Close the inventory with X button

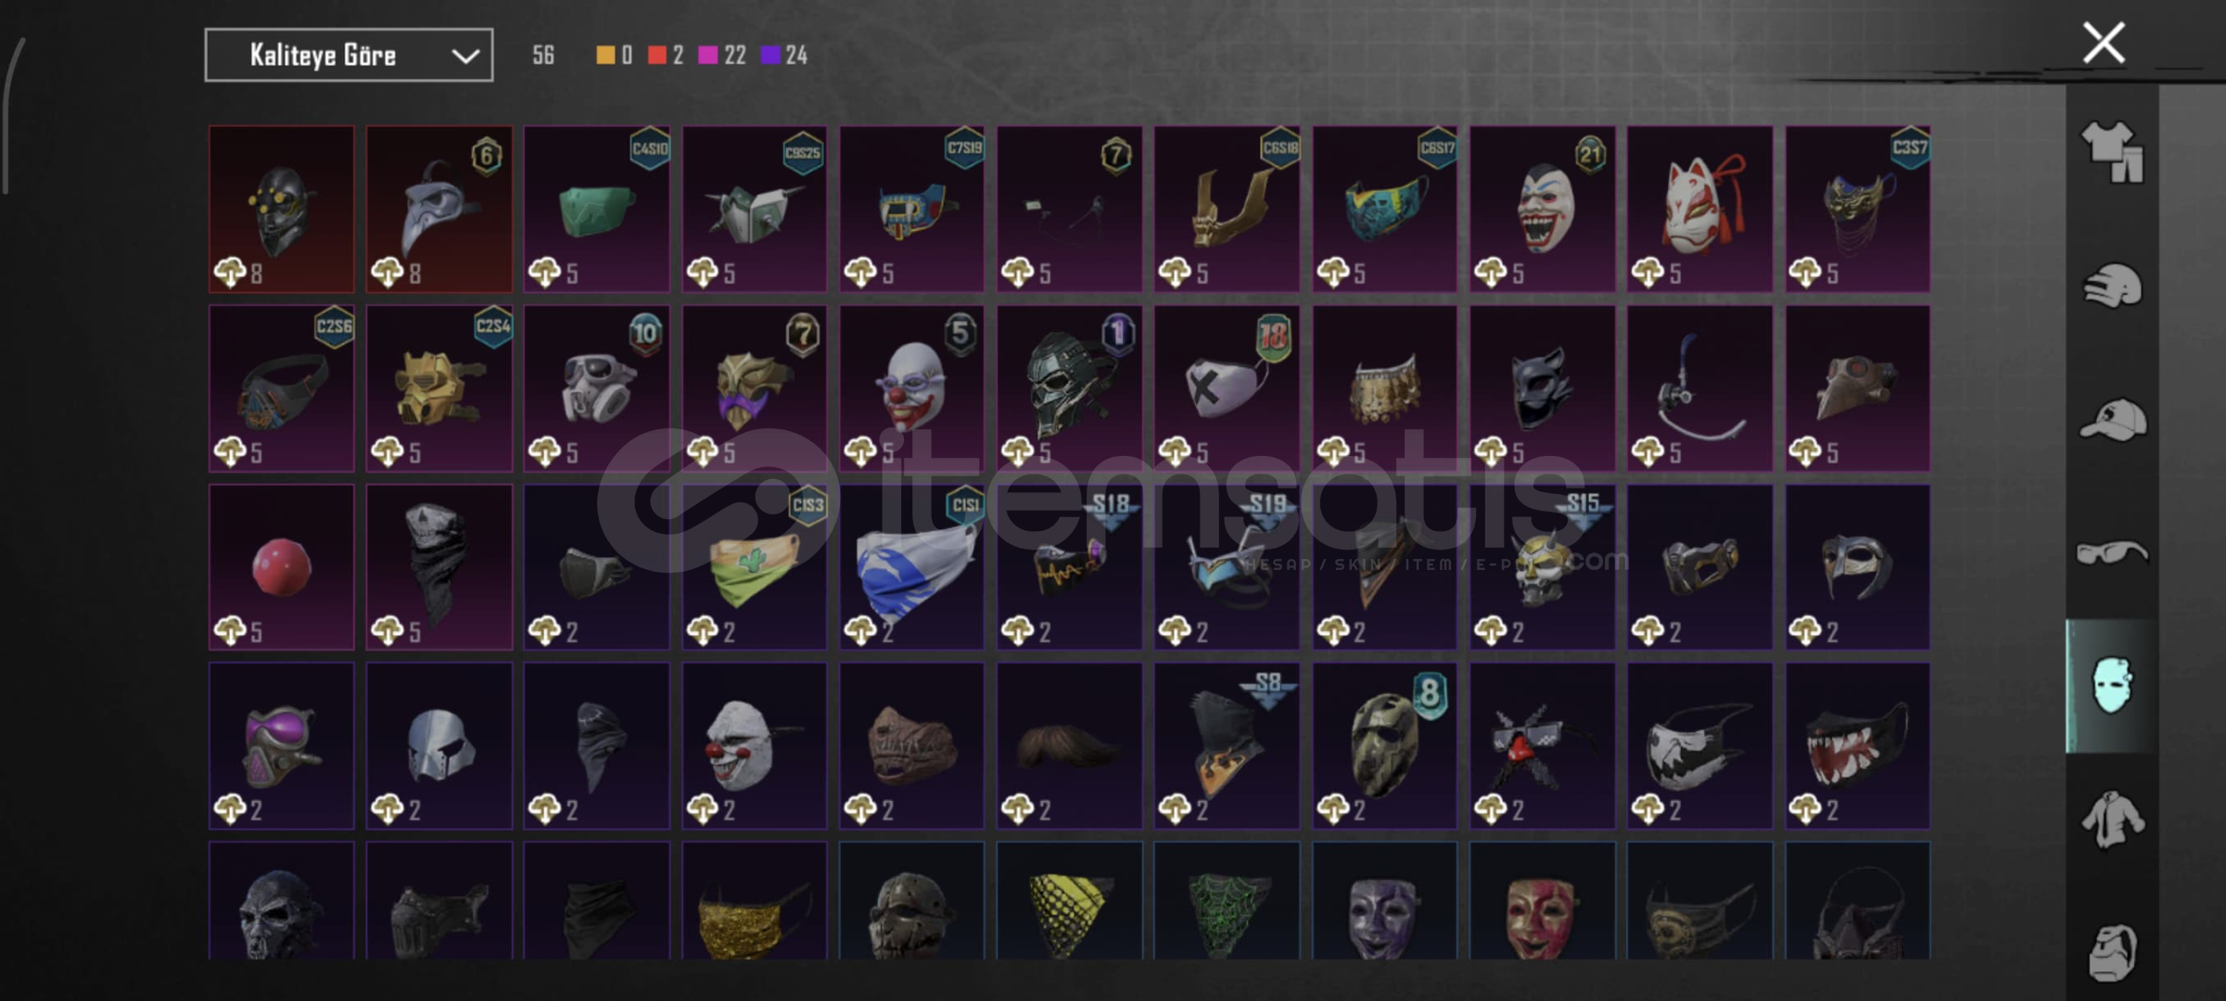2103,43
